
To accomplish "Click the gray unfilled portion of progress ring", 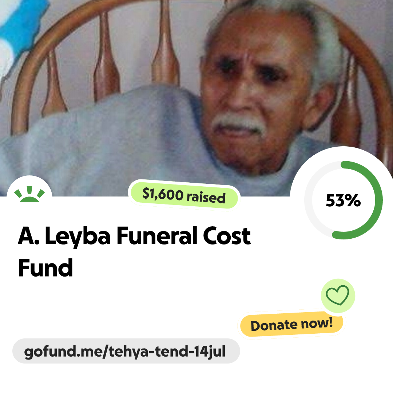I will 310,200.
